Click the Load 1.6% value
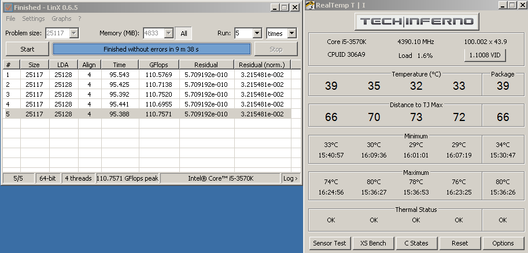Screen dimensions: 528x253 tap(416, 56)
